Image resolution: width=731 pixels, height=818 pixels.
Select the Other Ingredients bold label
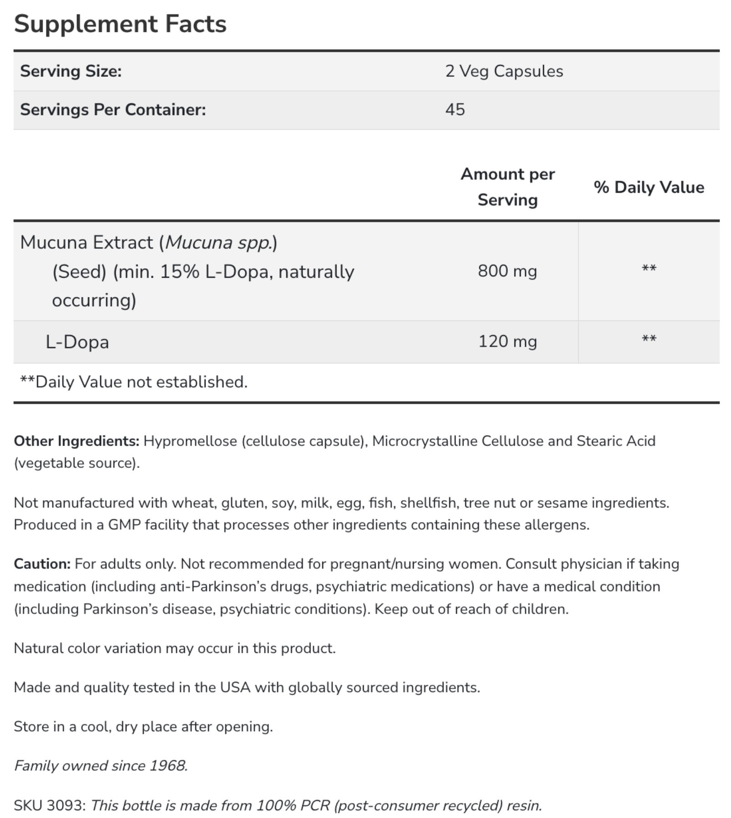76,441
